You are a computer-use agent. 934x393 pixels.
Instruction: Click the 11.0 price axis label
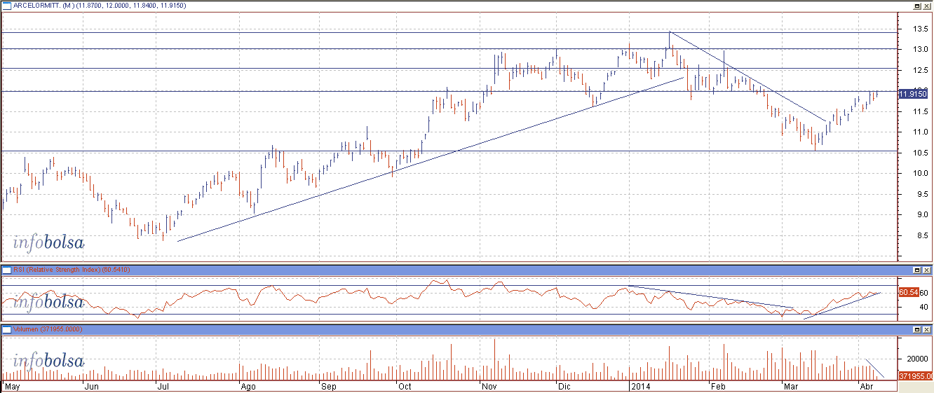click(919, 132)
